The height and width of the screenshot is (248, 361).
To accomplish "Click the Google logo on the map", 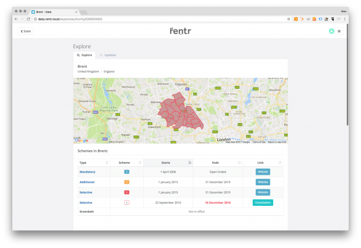I will coord(82,140).
